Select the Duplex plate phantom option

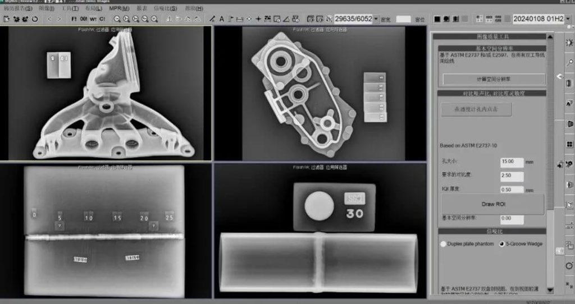(444, 244)
